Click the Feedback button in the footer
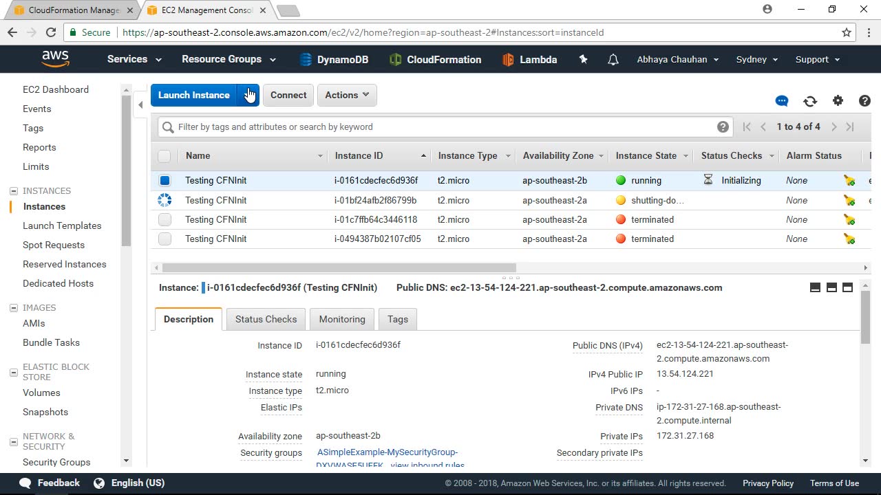This screenshot has width=881, height=495. pos(50,483)
